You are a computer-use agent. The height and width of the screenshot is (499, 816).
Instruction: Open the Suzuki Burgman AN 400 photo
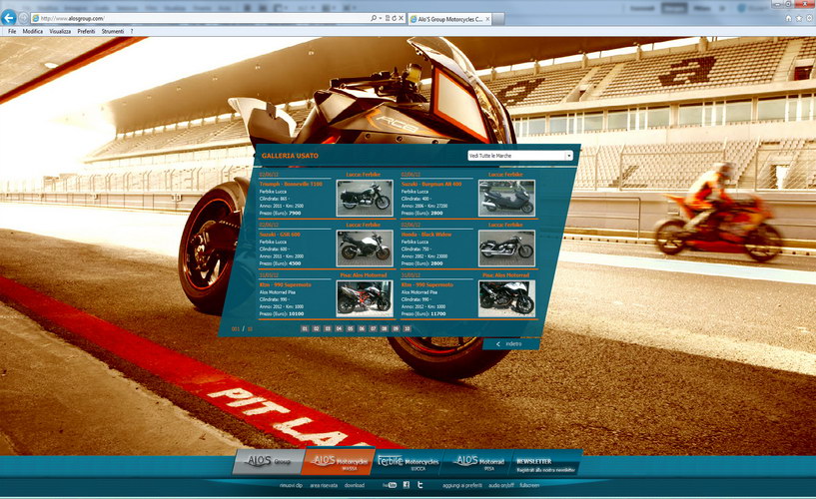[x=506, y=198]
